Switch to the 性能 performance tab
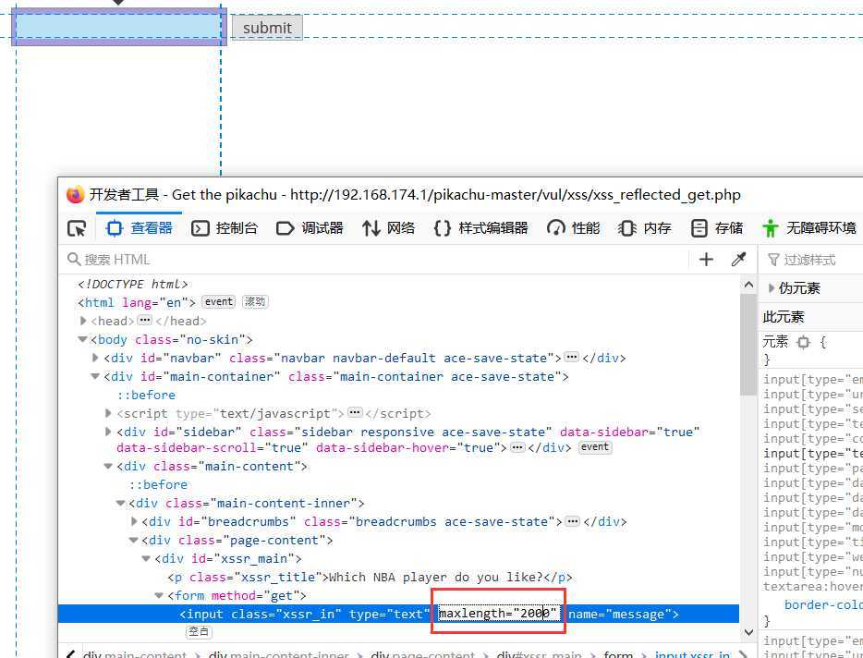The width and height of the screenshot is (863, 658). click(x=573, y=228)
